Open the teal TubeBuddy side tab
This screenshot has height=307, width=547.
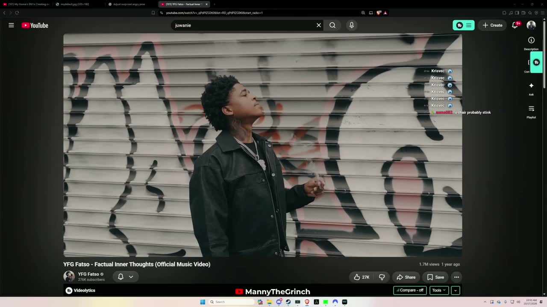point(536,62)
